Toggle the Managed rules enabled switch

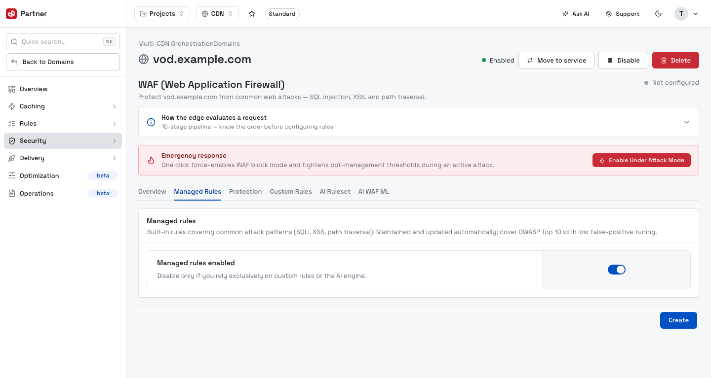617,270
